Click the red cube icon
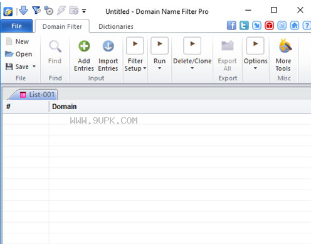Viewport: 311px width, 244px height. click(269, 26)
